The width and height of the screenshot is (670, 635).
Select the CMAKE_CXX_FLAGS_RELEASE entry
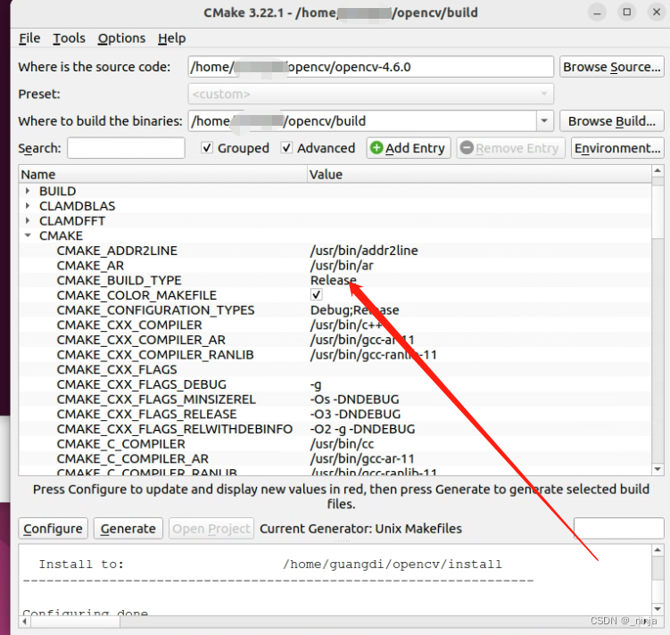point(146,414)
